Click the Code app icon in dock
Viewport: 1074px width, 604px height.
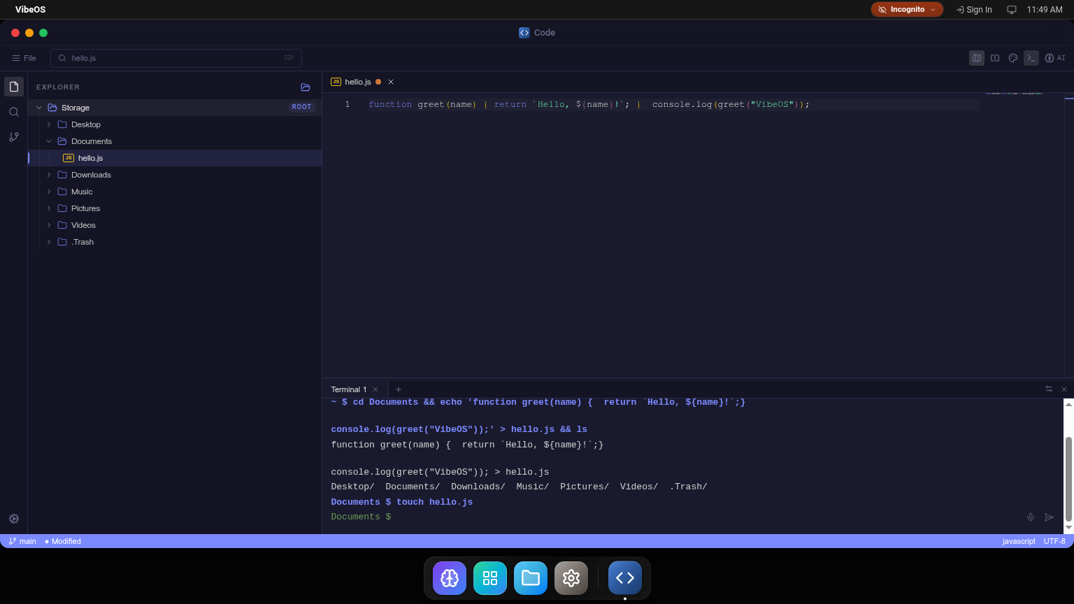point(625,578)
